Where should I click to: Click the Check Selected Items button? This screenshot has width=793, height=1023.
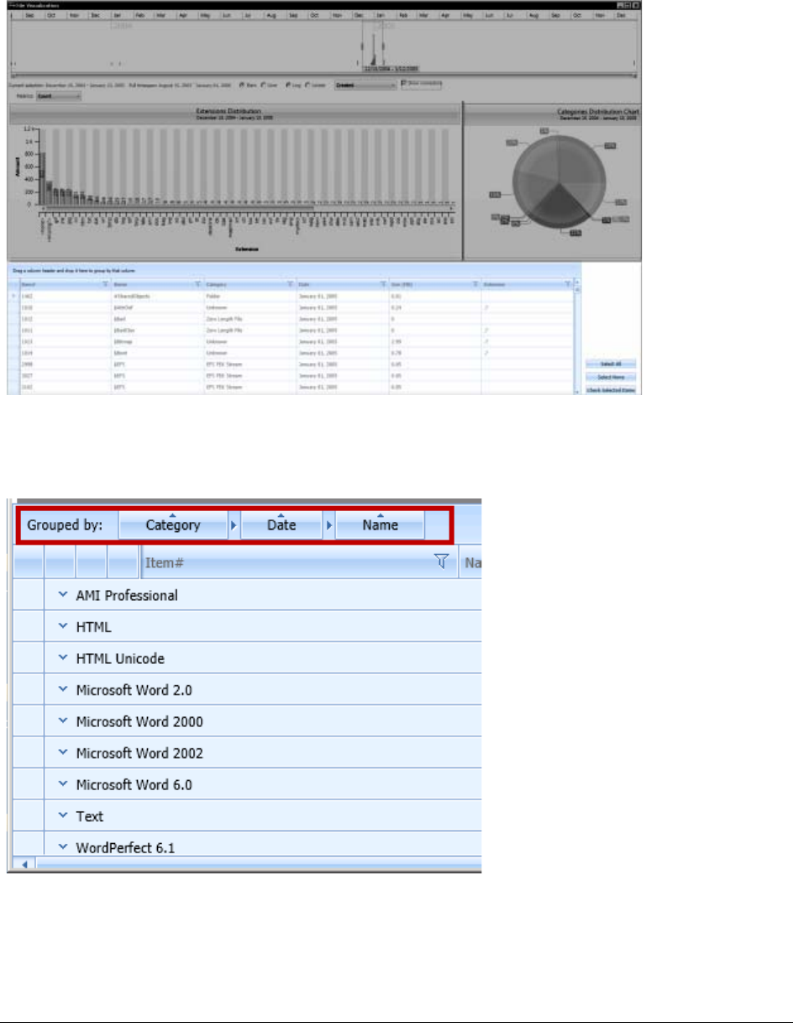point(610,391)
